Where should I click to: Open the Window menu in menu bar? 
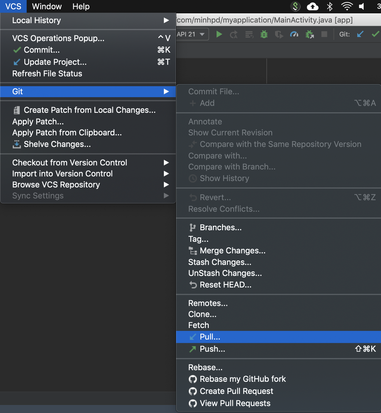point(47,6)
